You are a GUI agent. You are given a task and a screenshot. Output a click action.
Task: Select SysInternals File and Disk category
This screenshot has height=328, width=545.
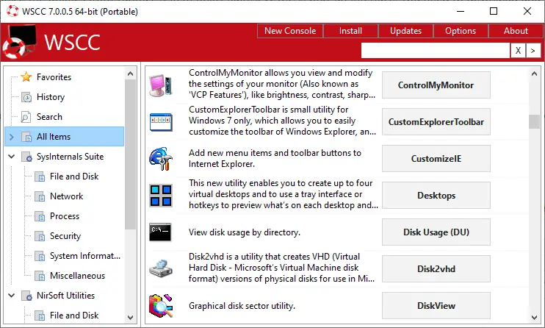pos(74,177)
